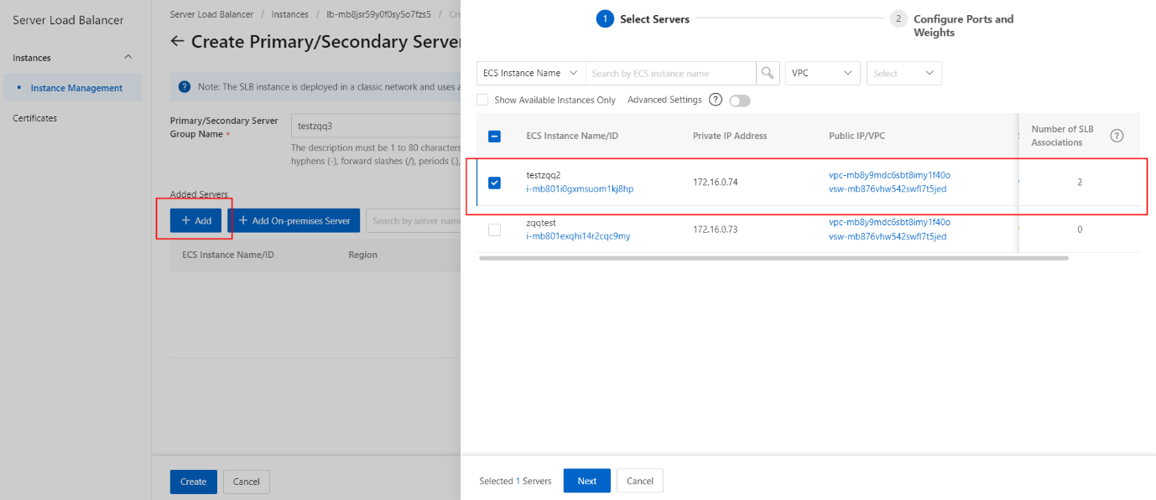The width and height of the screenshot is (1156, 500).
Task: Collapse the Instances sidebar section
Action: click(128, 58)
